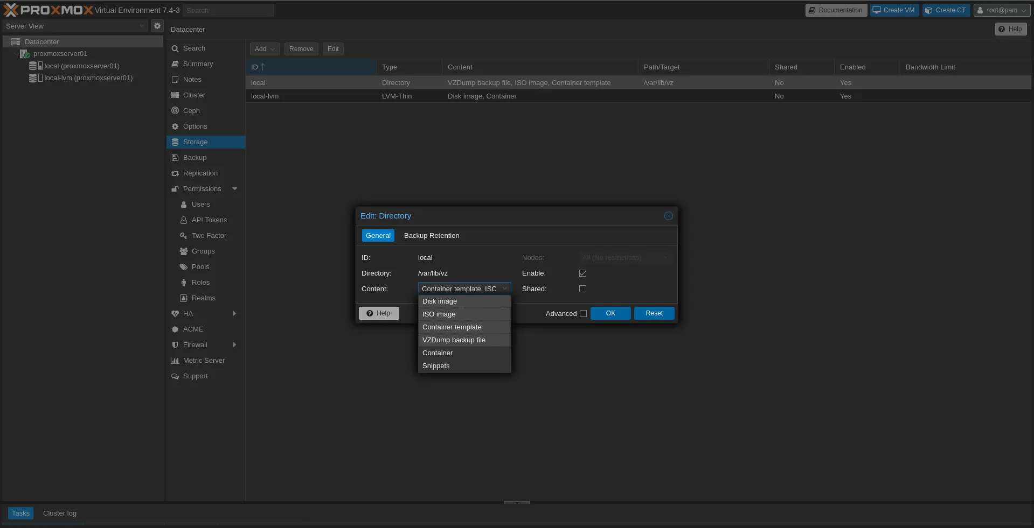This screenshot has height=528, width=1034.
Task: Select Snippets from the content list
Action: pyautogui.click(x=436, y=366)
